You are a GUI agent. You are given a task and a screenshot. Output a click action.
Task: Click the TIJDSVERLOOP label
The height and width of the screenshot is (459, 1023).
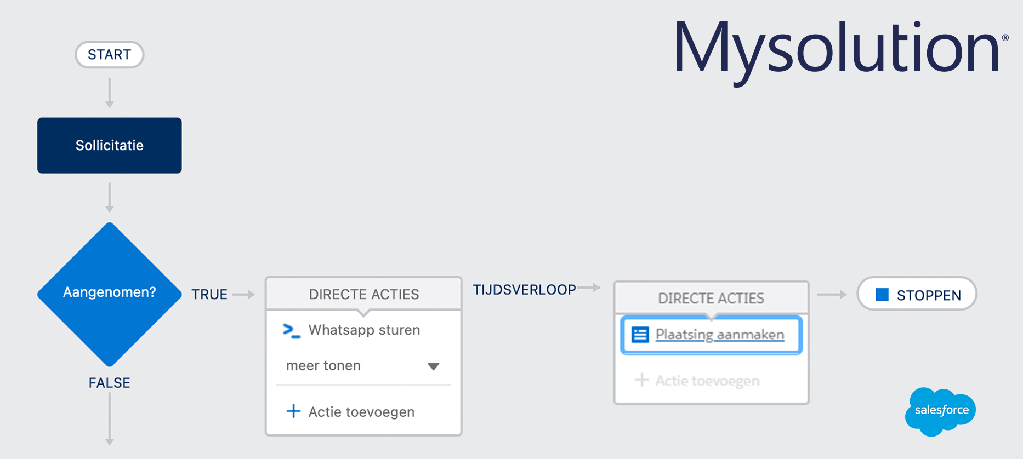[x=524, y=290]
